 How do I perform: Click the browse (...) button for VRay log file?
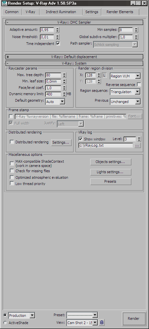click(x=138, y=145)
